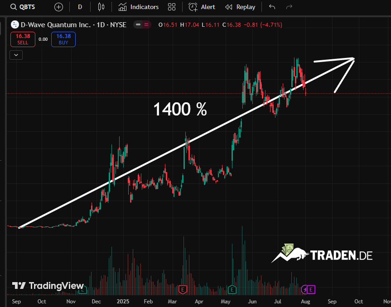Click the magenta E upcoming earnings marker
This screenshot has width=391, height=307.
[x=311, y=289]
